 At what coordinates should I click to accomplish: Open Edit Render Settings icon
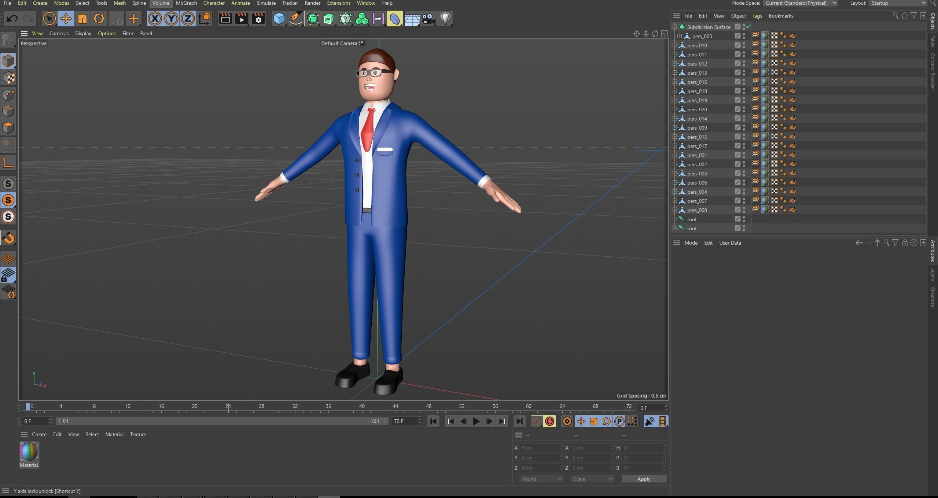[x=258, y=19]
